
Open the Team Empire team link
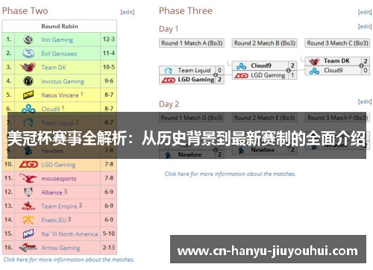59,206
